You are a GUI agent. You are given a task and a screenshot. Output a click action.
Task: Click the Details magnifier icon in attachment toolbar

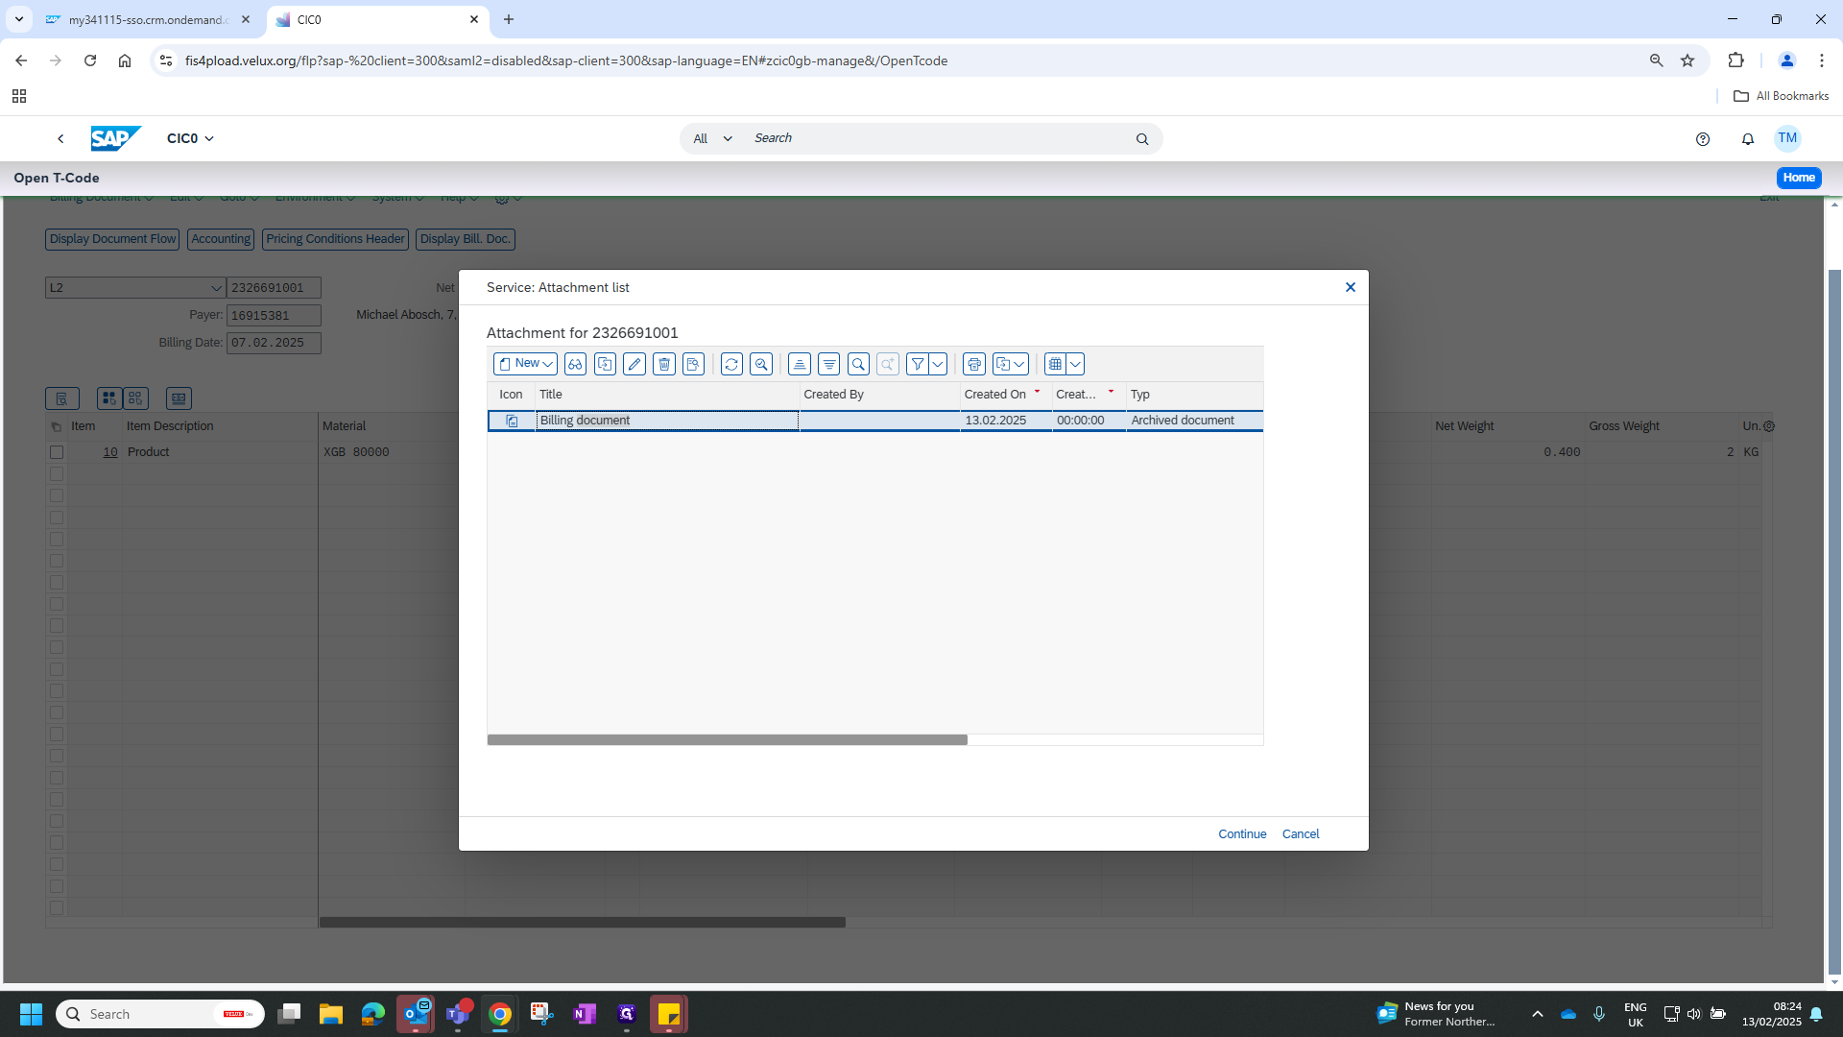coord(761,364)
